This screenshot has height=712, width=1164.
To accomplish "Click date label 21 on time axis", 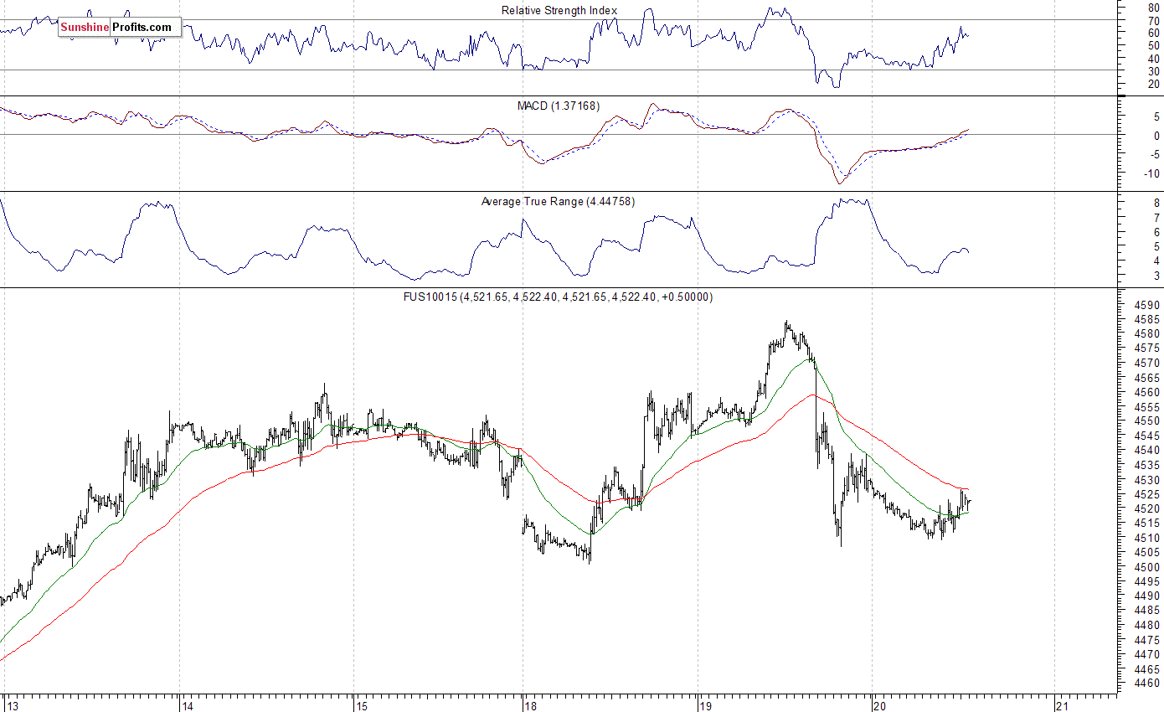I will pos(1064,706).
